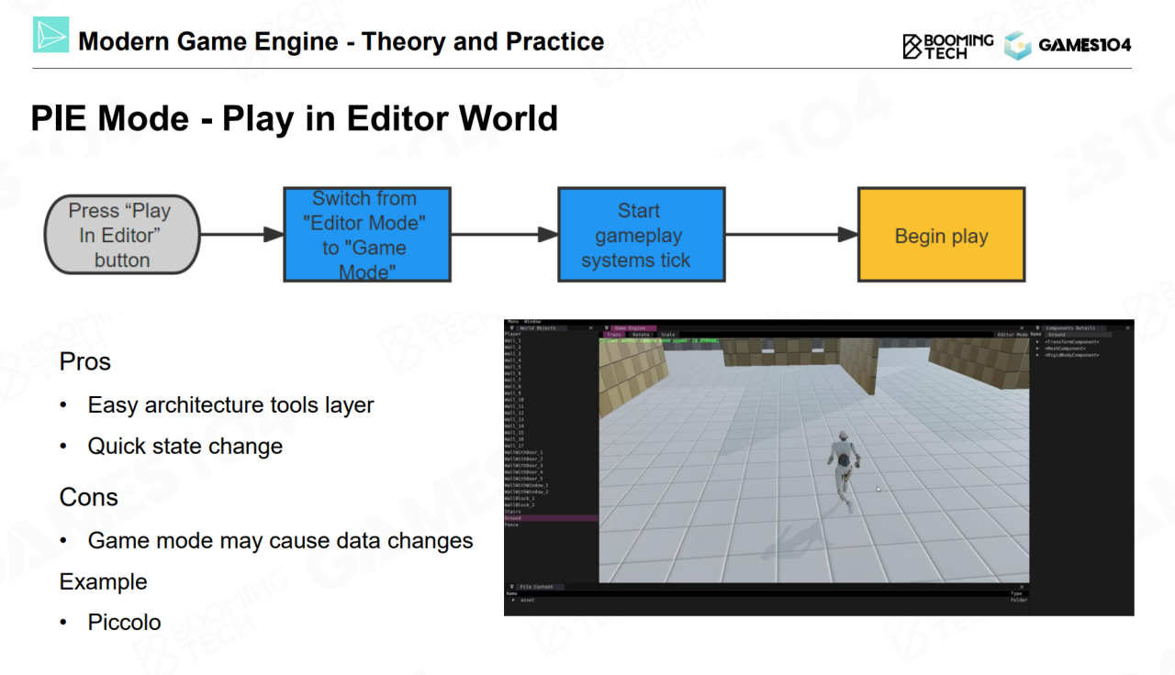Screen dimensions: 1175x675
Task: Toggle the Editor Mode button
Action: pyautogui.click(x=1012, y=335)
